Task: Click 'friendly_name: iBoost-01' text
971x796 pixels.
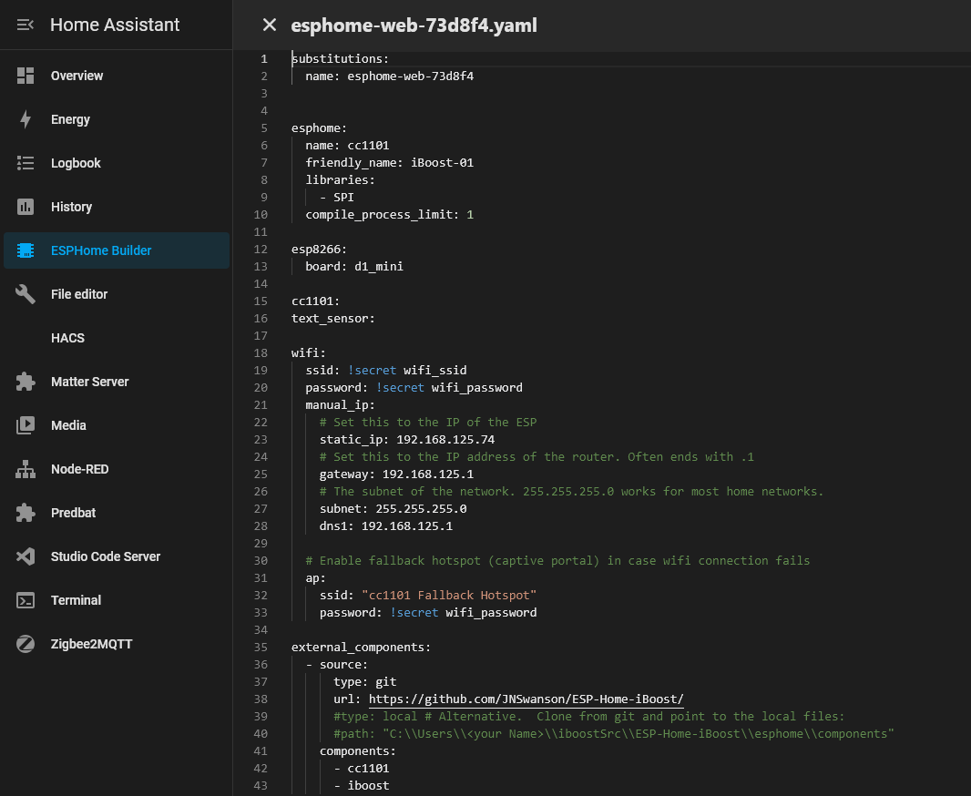Action: click(x=390, y=163)
